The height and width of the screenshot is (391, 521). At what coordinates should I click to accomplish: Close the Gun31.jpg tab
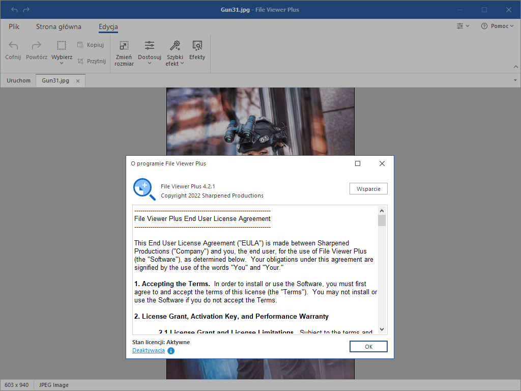tap(78, 81)
